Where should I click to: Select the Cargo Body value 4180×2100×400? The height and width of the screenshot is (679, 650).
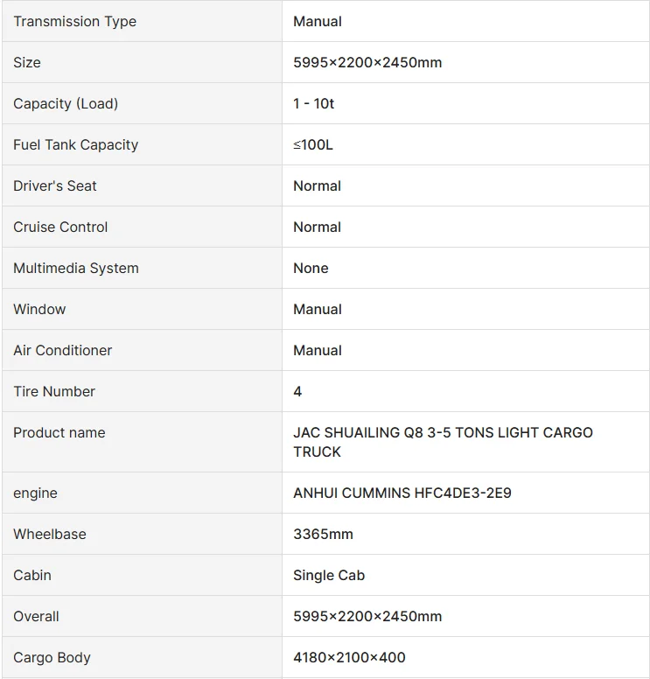pyautogui.click(x=349, y=657)
